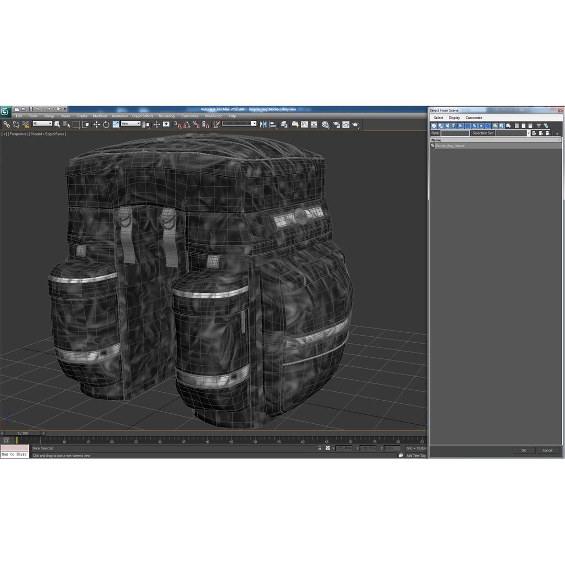Click the Select and Link tool
565x565 pixels.
6,125
